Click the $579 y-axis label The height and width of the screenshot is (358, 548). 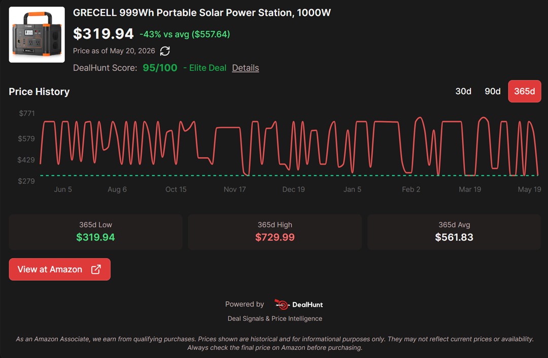[26, 139]
